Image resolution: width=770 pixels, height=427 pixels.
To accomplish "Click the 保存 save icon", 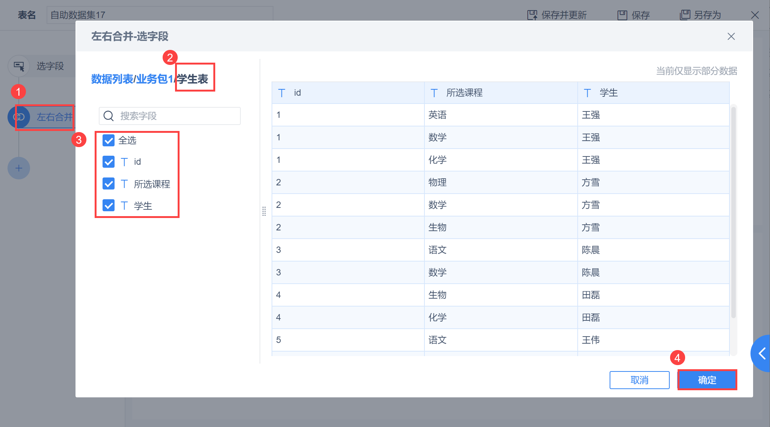I will pyautogui.click(x=623, y=15).
